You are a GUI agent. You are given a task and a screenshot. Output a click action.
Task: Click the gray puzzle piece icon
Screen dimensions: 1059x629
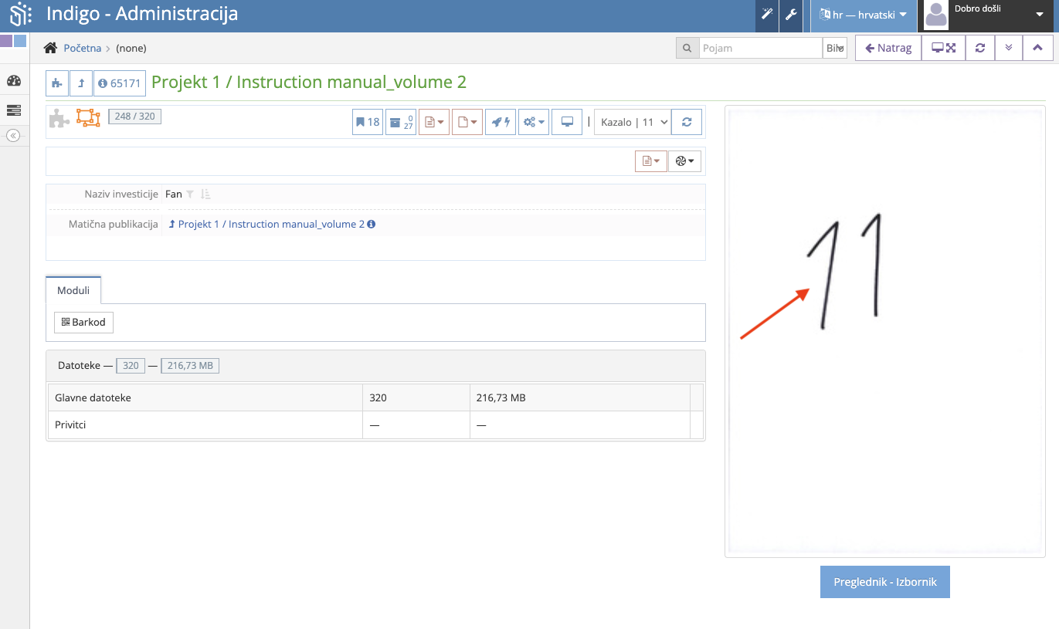point(59,118)
